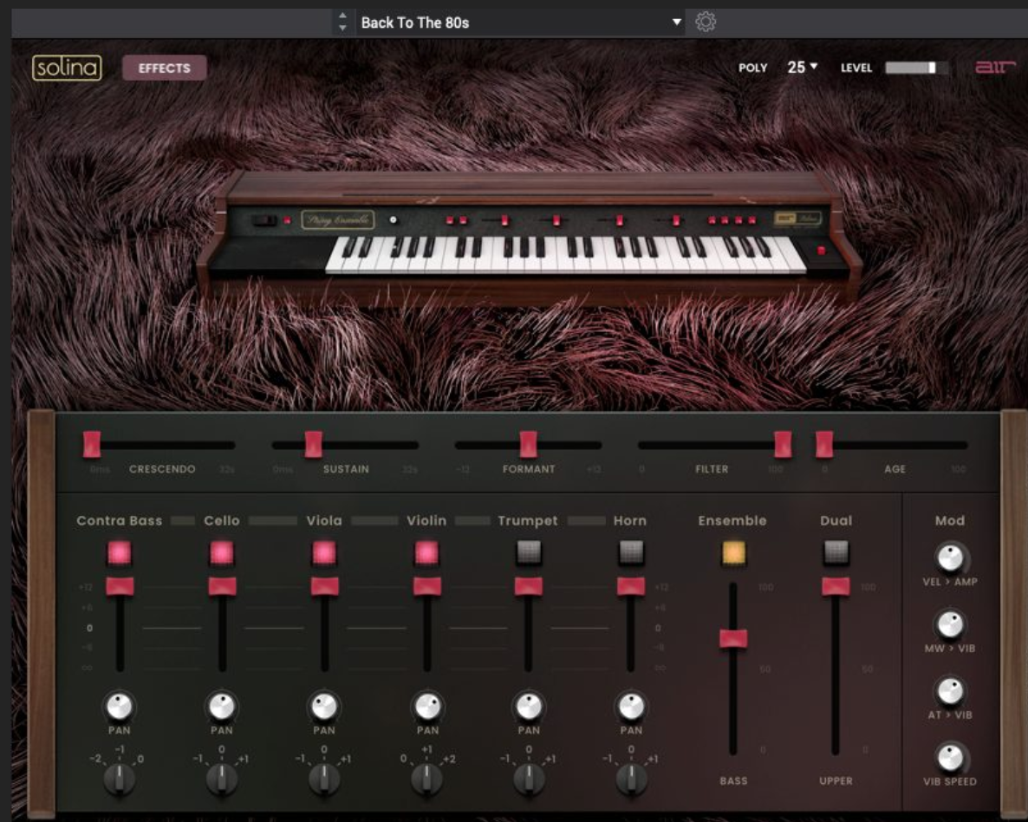Toggle the Contra Bass voice button off
The height and width of the screenshot is (822, 1028).
click(120, 552)
